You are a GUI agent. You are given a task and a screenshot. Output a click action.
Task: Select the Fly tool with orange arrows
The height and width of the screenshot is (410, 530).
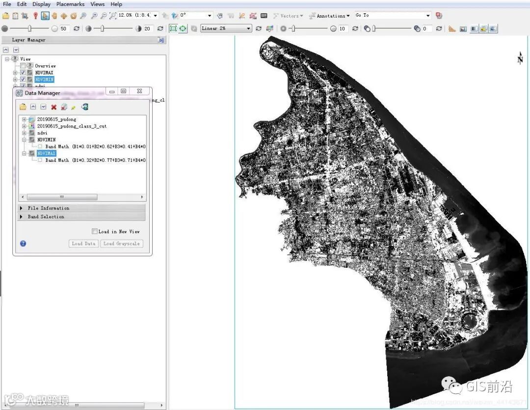(x=64, y=16)
